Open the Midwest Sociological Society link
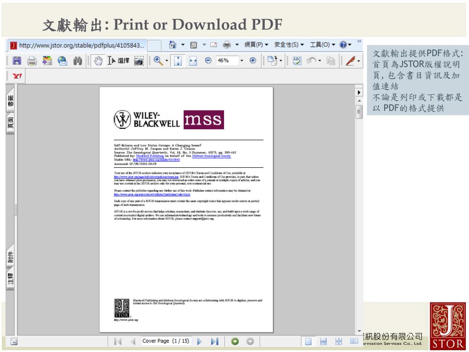The height and width of the screenshot is (352, 469). [211, 156]
